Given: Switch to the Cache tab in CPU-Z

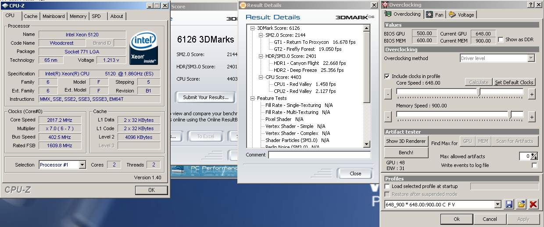Looking at the screenshot, I should tap(31, 16).
